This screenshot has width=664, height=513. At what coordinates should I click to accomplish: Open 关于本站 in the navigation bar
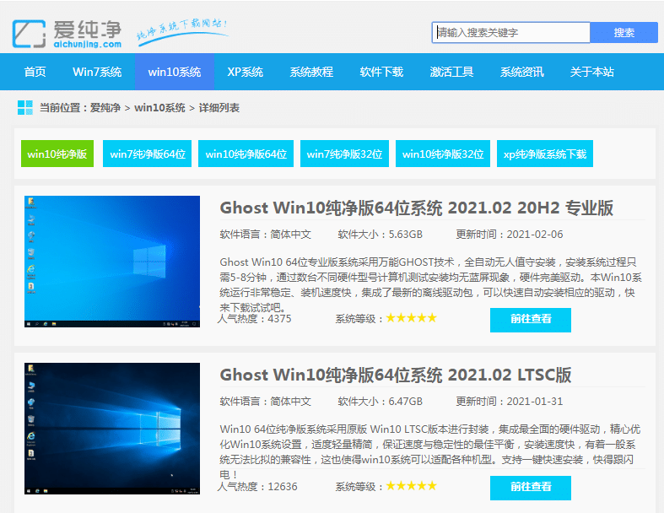(x=591, y=72)
